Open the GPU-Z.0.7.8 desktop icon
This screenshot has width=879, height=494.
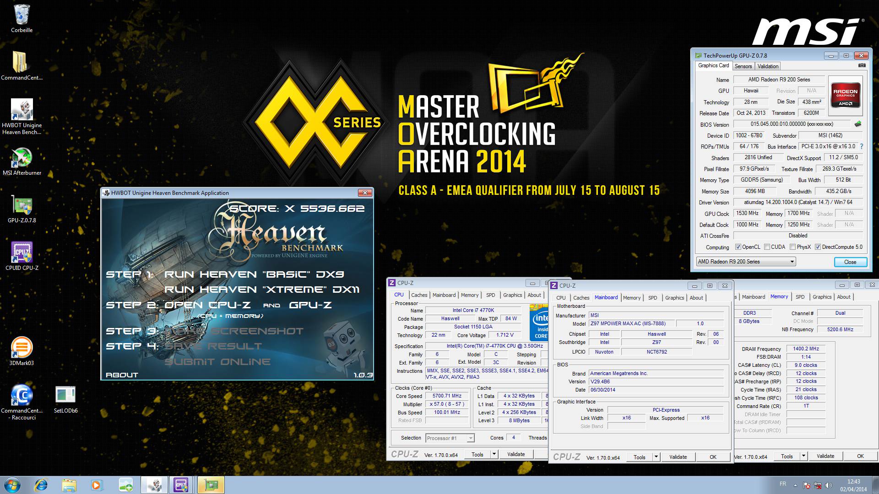(22, 209)
